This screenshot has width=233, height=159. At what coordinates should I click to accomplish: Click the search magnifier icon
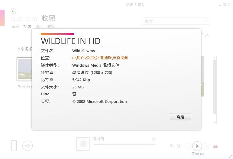[206, 21]
